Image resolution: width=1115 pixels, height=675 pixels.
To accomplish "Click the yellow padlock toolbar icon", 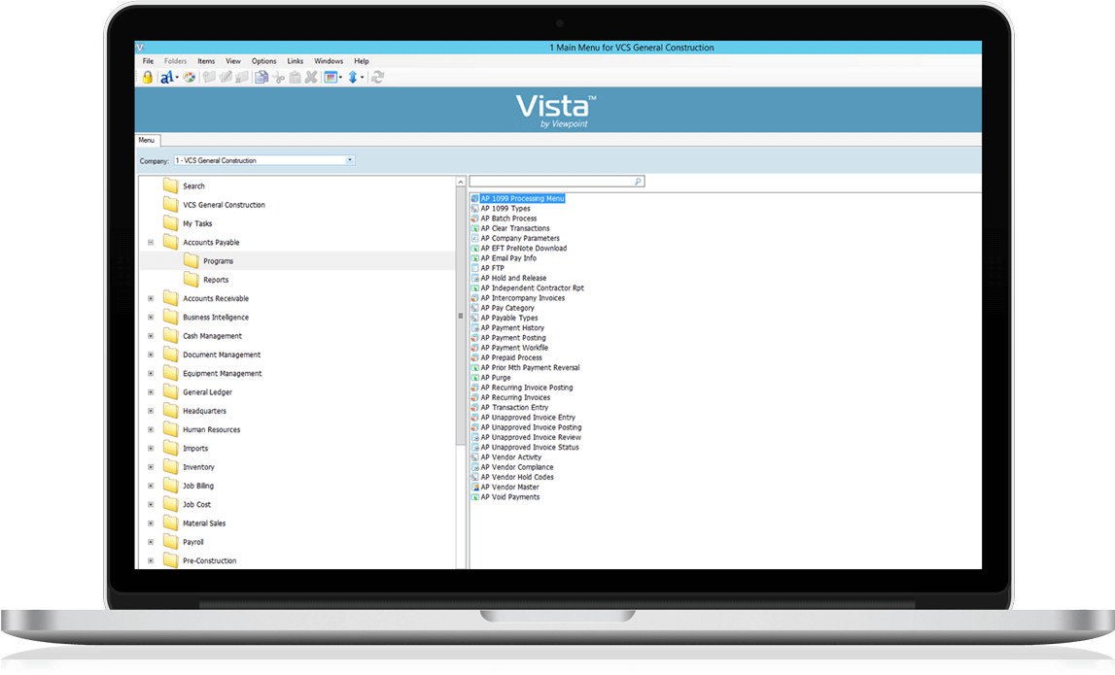I will [x=147, y=78].
